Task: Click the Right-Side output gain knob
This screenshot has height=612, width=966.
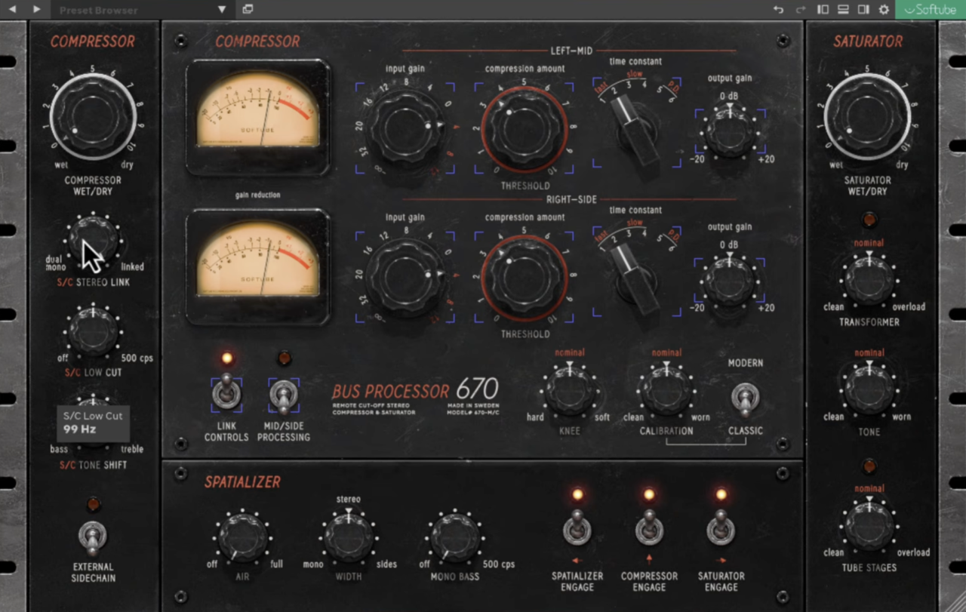Action: click(730, 279)
